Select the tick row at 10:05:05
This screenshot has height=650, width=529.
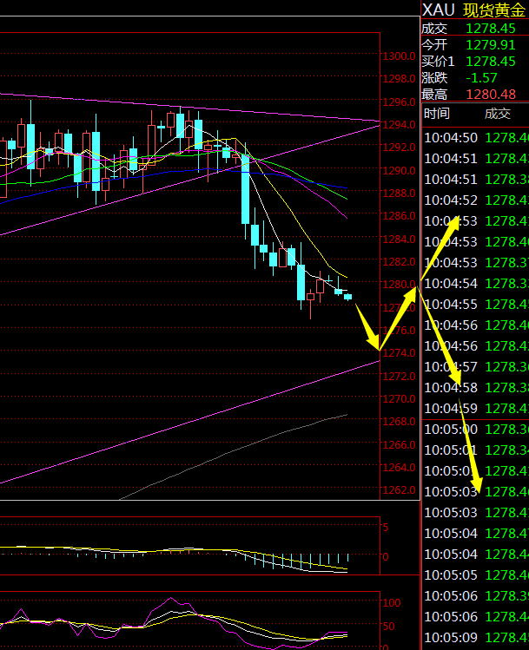[475, 575]
